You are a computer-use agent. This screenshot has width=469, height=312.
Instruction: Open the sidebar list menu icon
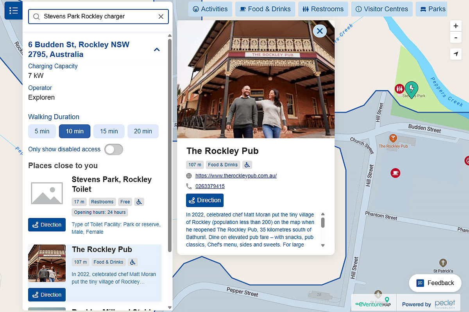pos(13,10)
